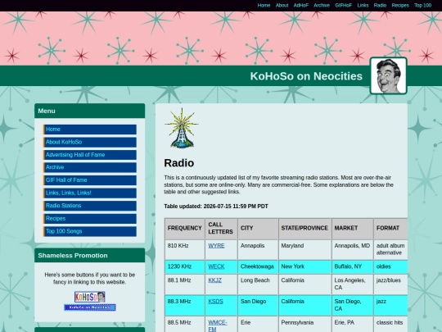The image size is (442, 332).
Task: Open the WECK station link
Action: (x=216, y=266)
